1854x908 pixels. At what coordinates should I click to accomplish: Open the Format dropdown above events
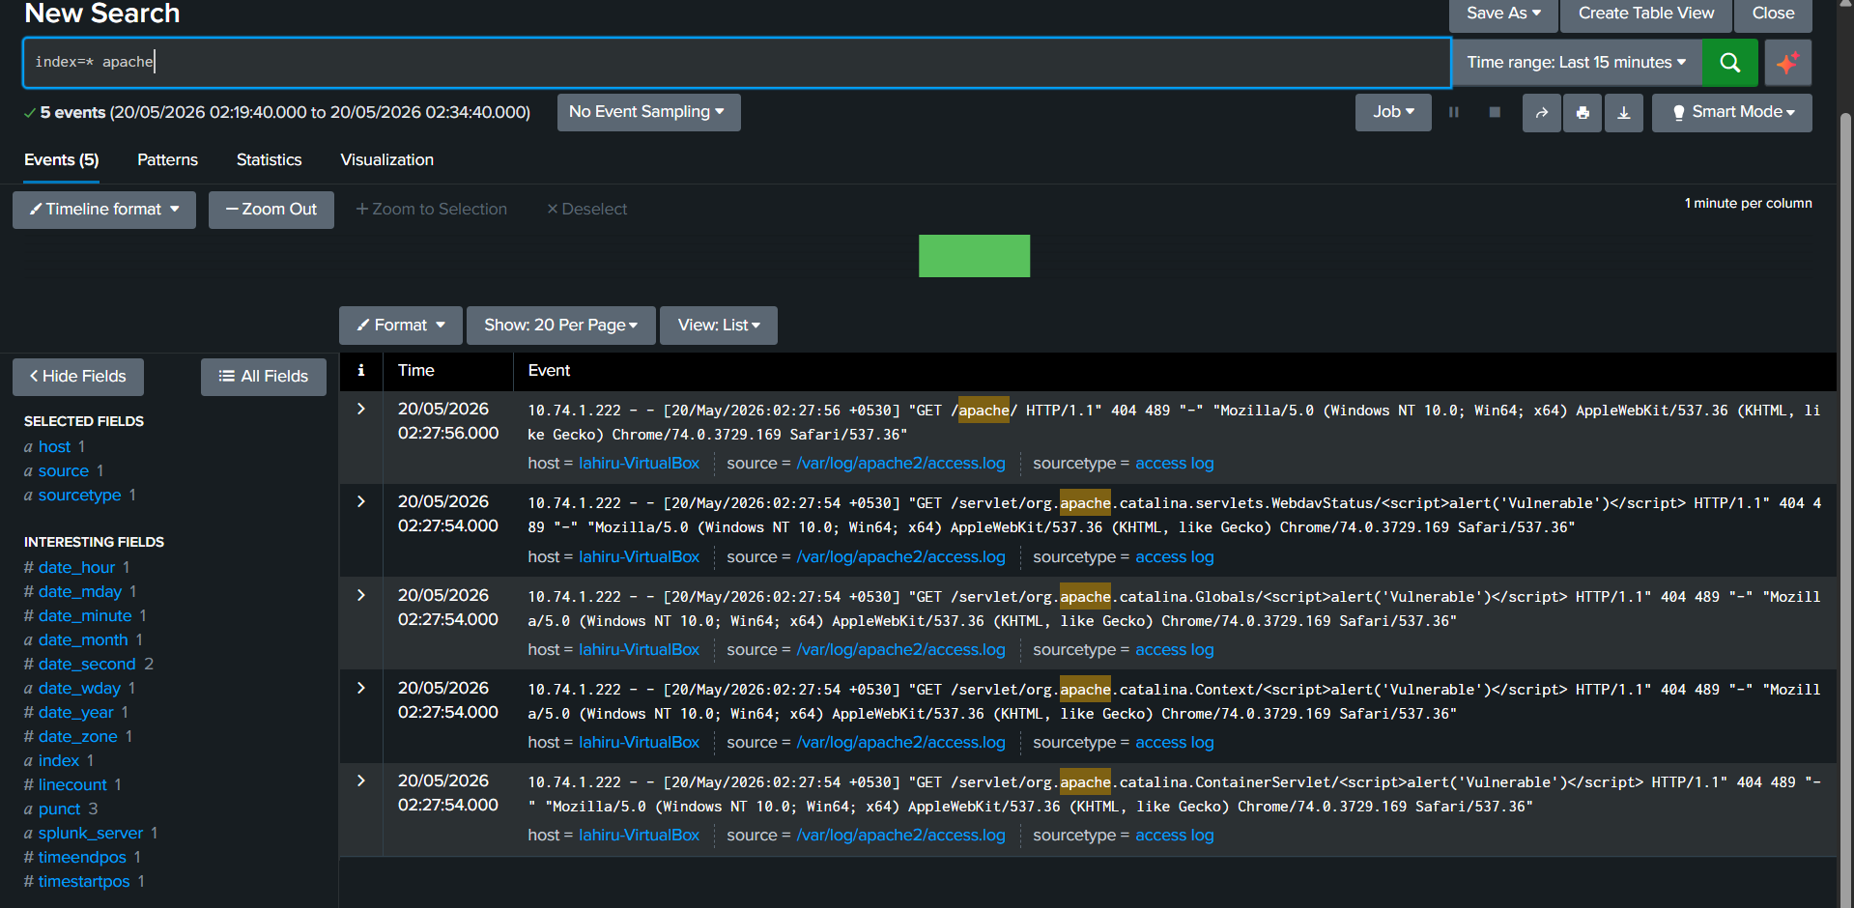pos(401,326)
